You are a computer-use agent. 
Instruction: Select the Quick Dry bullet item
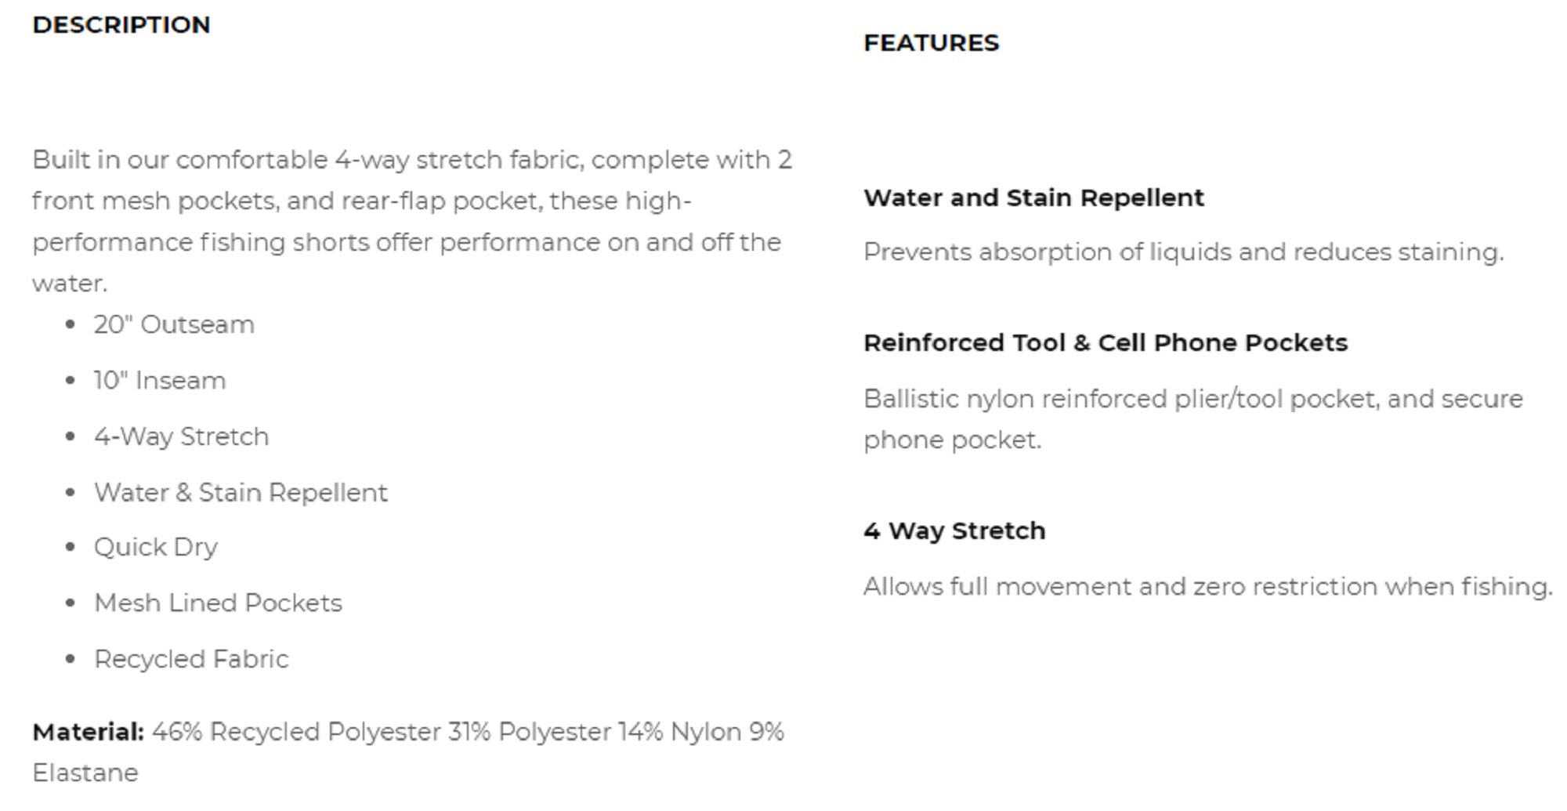coord(156,547)
